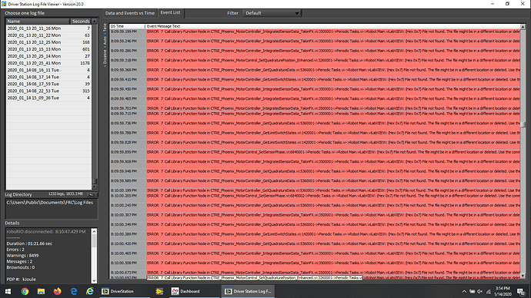Click the Details panel scroll-down arrow

(94, 280)
